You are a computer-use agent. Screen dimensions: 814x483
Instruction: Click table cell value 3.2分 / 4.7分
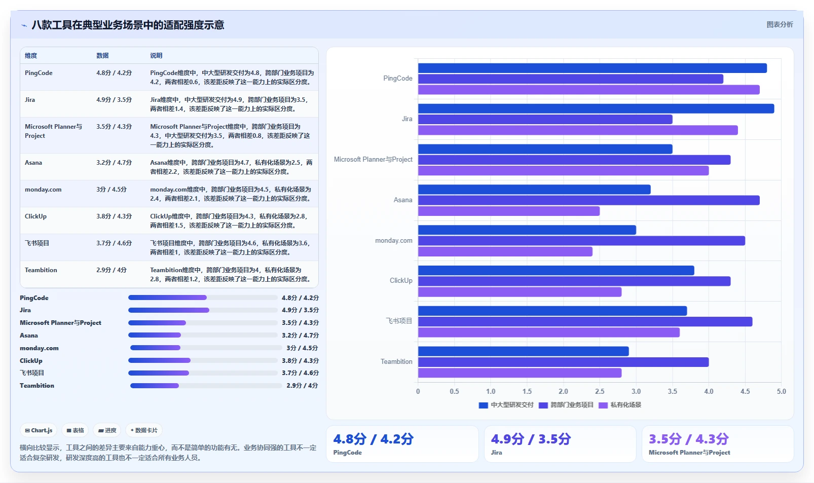(114, 163)
